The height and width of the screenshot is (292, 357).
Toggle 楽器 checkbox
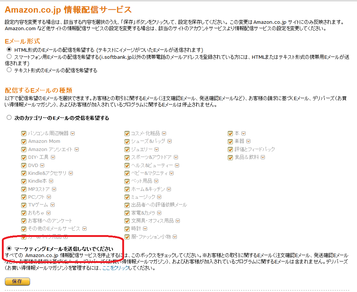coord(230,142)
